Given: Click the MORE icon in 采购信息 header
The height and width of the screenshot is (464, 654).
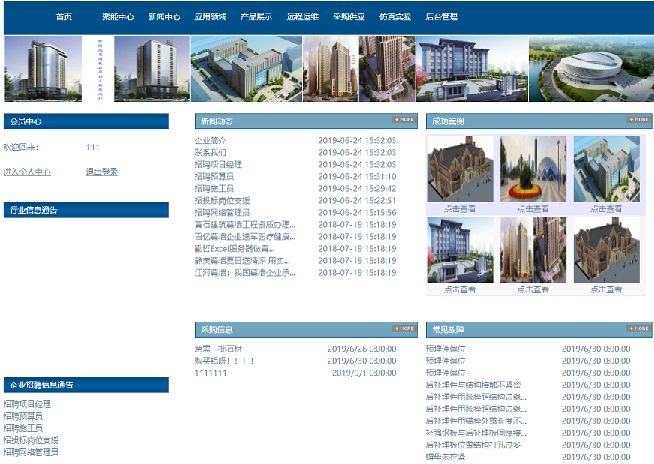Looking at the screenshot, I should 403,328.
